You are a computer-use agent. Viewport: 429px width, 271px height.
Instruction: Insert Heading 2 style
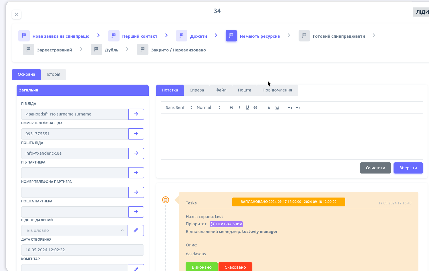[x=298, y=108]
